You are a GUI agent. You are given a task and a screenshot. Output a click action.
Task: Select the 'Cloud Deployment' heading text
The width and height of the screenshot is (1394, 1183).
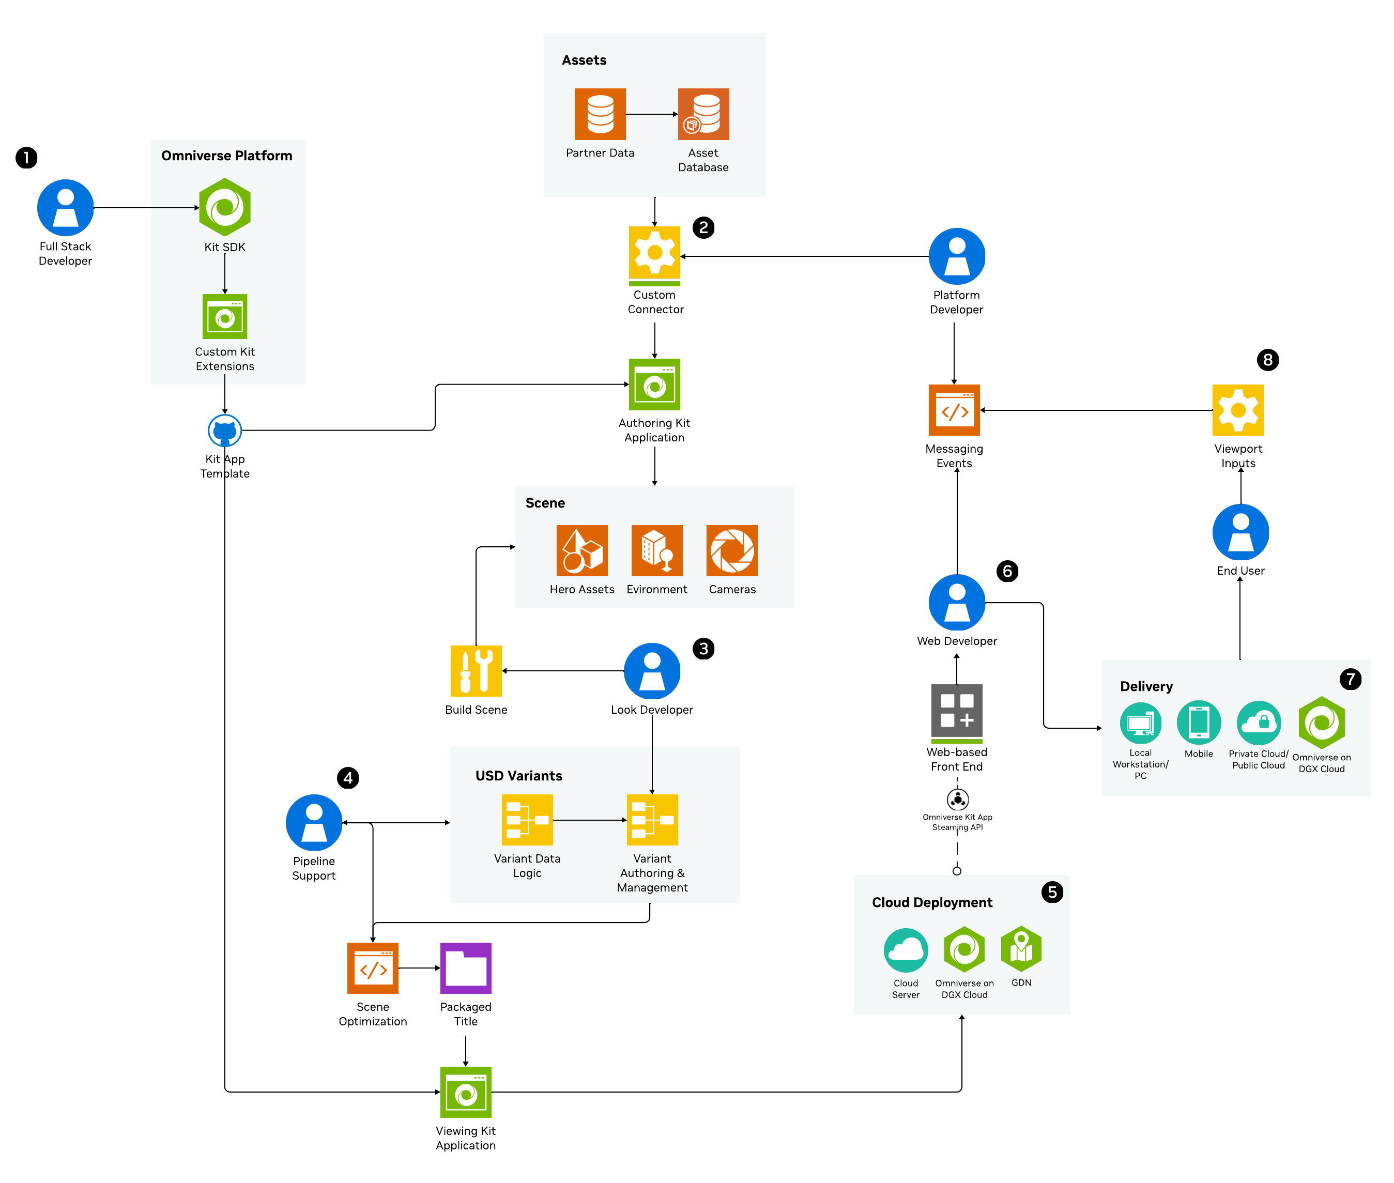tap(932, 903)
